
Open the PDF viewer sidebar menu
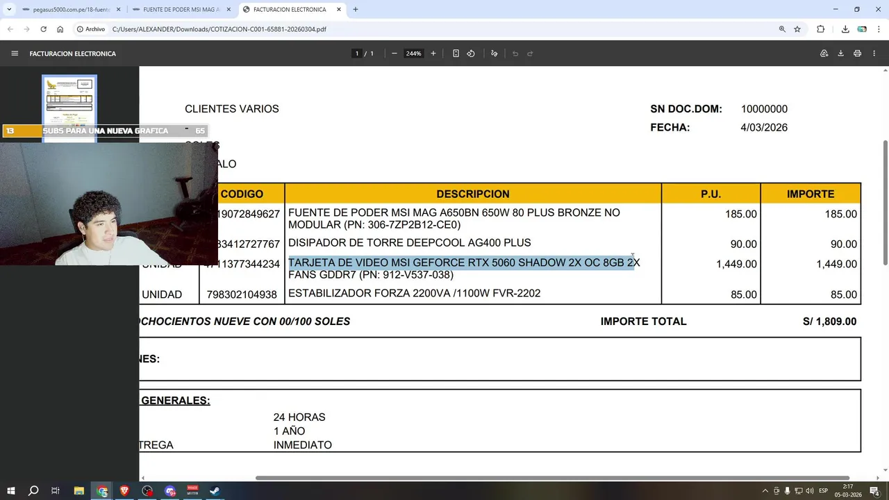(15, 53)
